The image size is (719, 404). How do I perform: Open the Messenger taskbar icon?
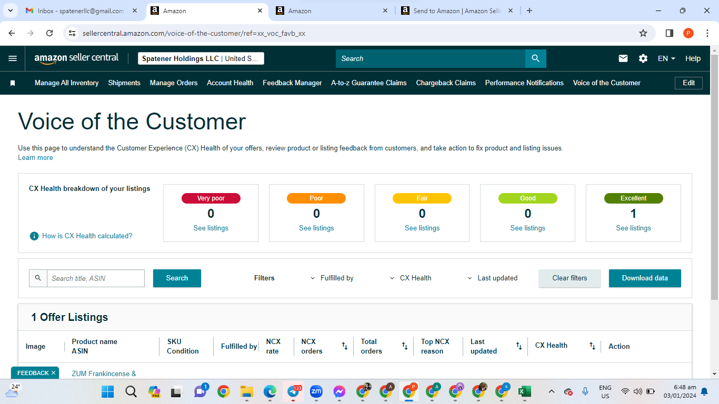point(339,391)
